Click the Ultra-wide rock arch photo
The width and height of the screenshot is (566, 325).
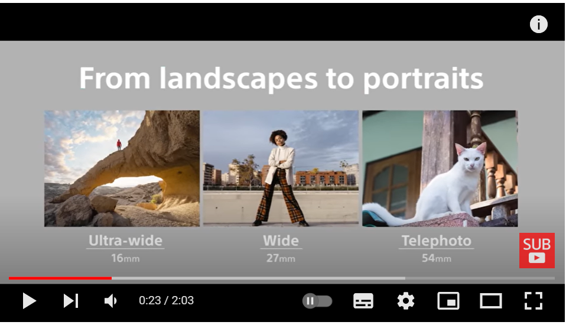(122, 168)
